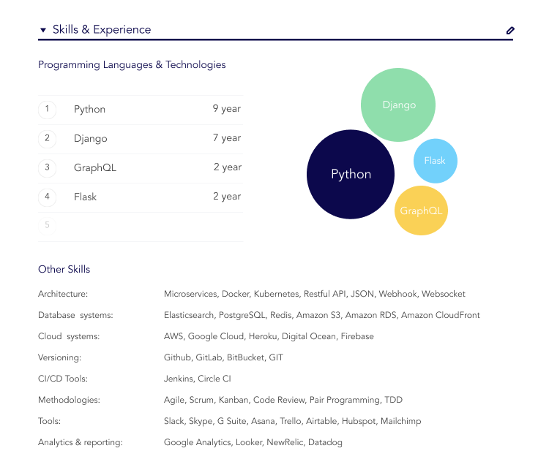Click the yellow GraphQL bubble
Screen dimensions: 549x470
click(421, 211)
